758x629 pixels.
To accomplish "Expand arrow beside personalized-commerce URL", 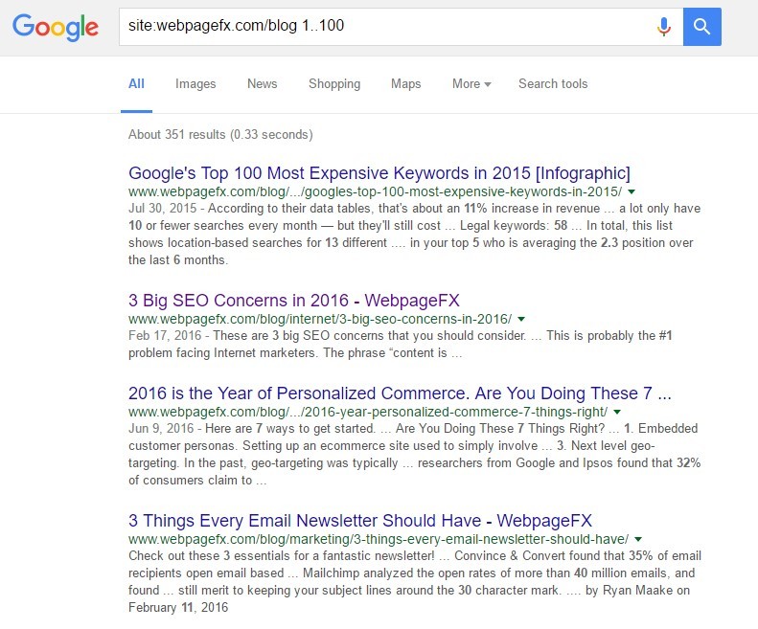I will click(x=617, y=412).
